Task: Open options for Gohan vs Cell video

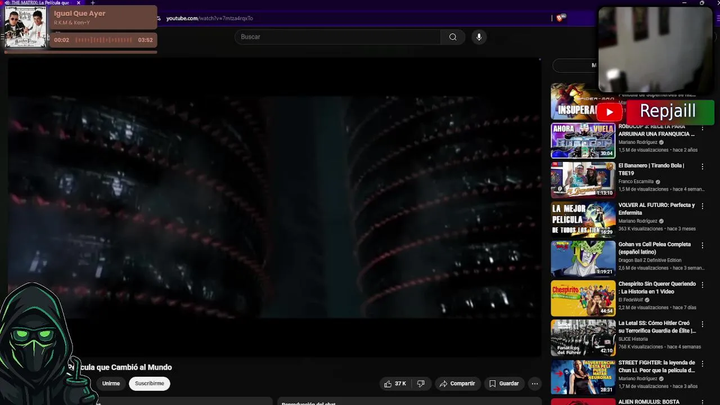Action: [x=702, y=246]
